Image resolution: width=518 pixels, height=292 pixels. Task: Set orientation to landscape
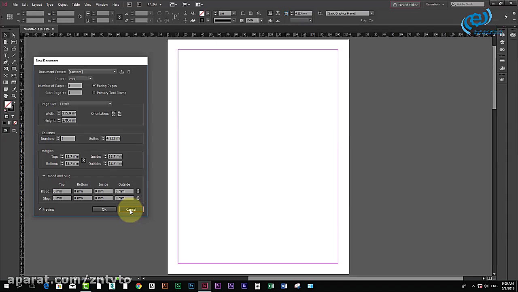[119, 114]
